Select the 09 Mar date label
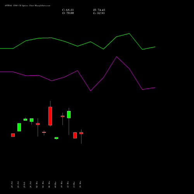This screenshot has width=194, height=194. (55, 184)
